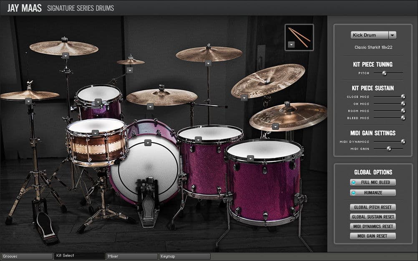Image resolution: width=418 pixels, height=261 pixels.
Task: Click the Pitch tuning slider knob
Action: (384, 73)
